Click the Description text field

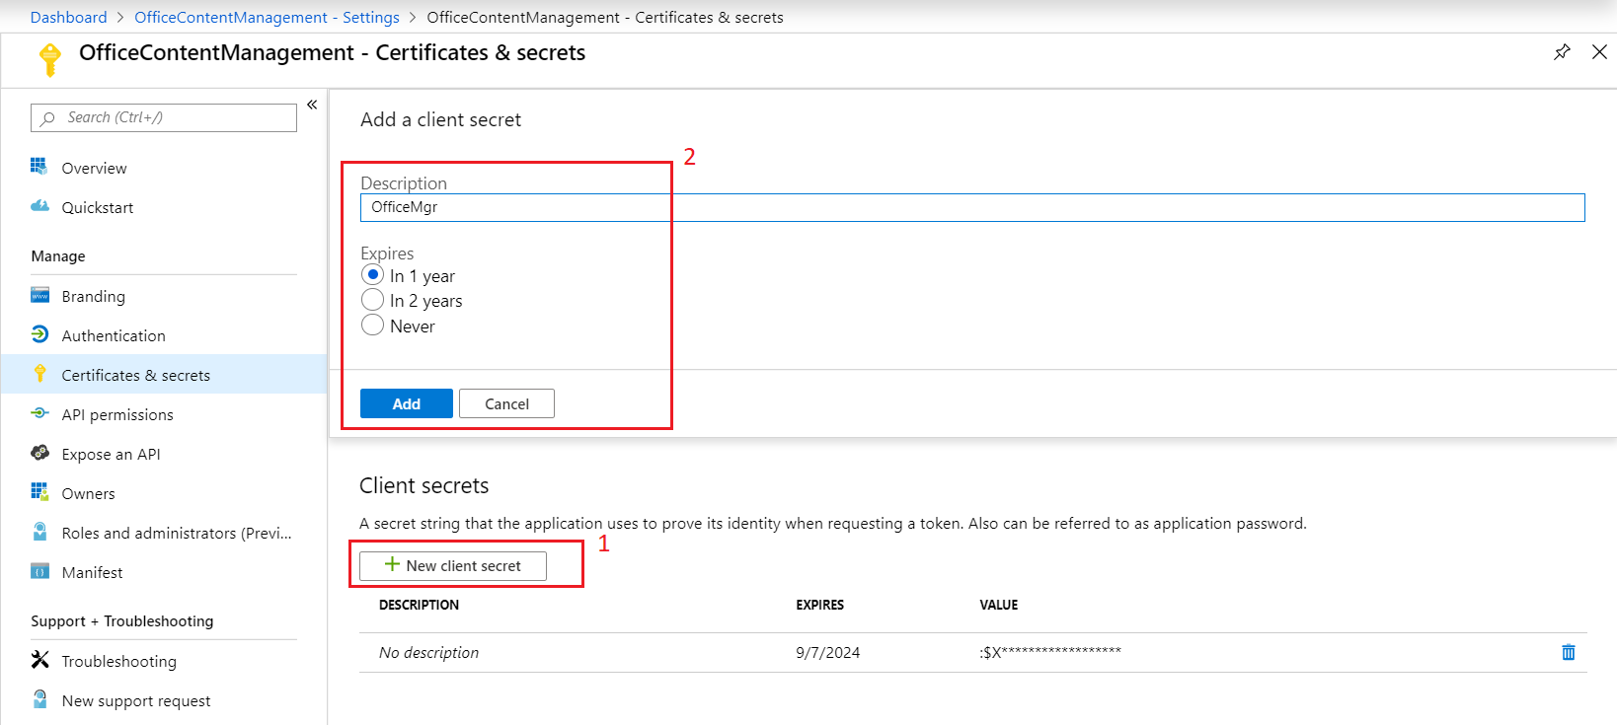(971, 207)
